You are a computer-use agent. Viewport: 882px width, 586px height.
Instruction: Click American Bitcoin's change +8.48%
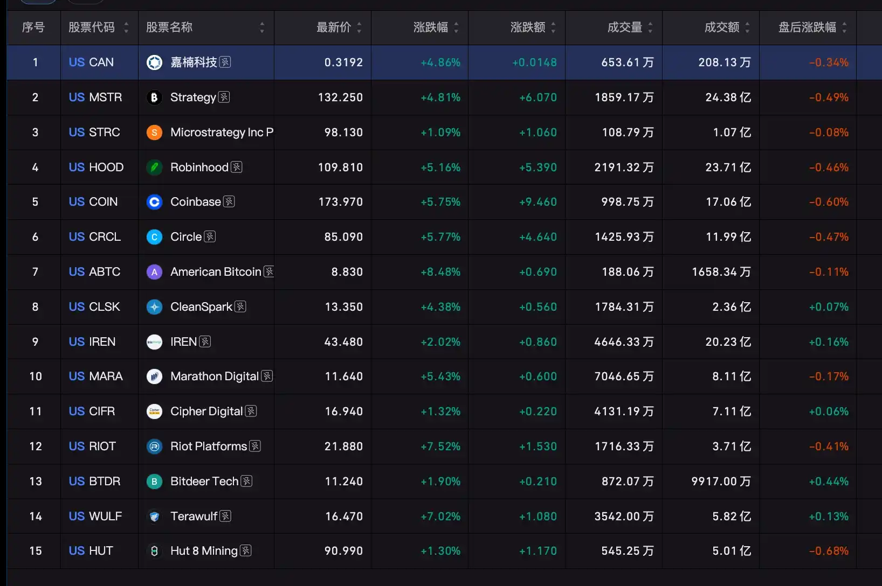(440, 272)
